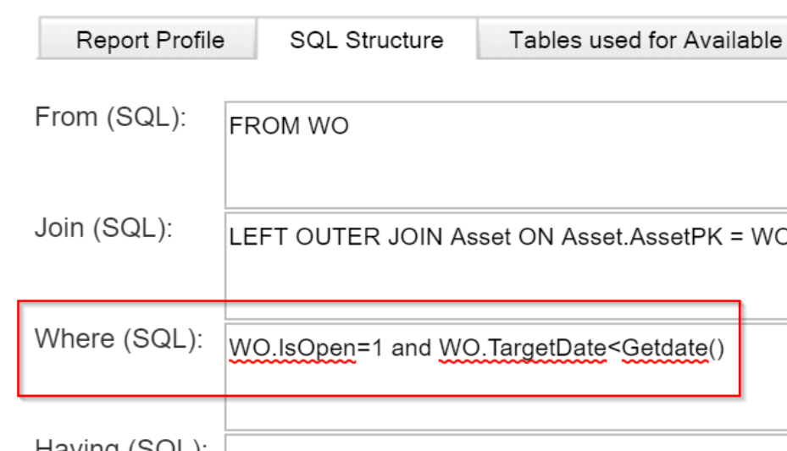
Task: Click the Having (SQL) input field
Action: pyautogui.click(x=506, y=443)
